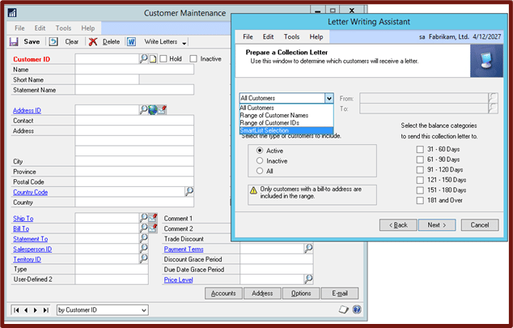The width and height of the screenshot is (513, 328).
Task: Open the 'by Customer ID' sort dropdown
Action: point(143,309)
